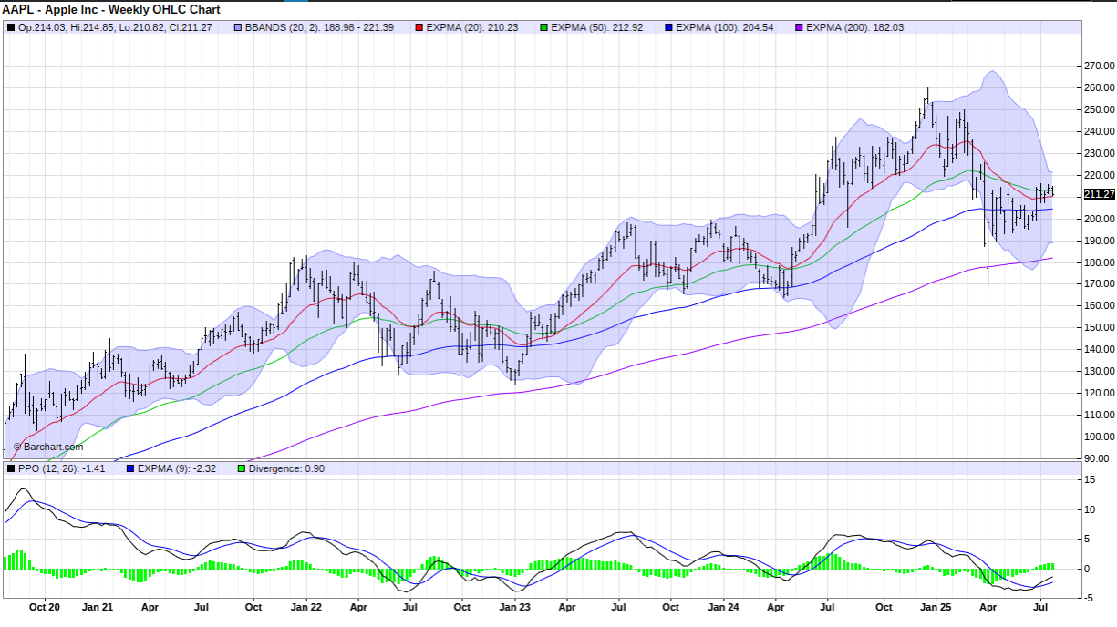
Task: Click the 270.00 price axis label
Action: click(1101, 66)
